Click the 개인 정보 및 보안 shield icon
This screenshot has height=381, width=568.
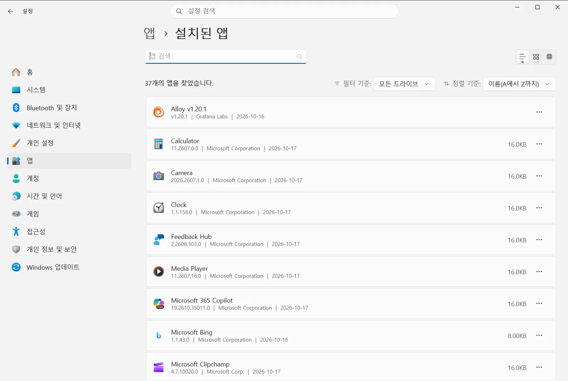click(16, 249)
